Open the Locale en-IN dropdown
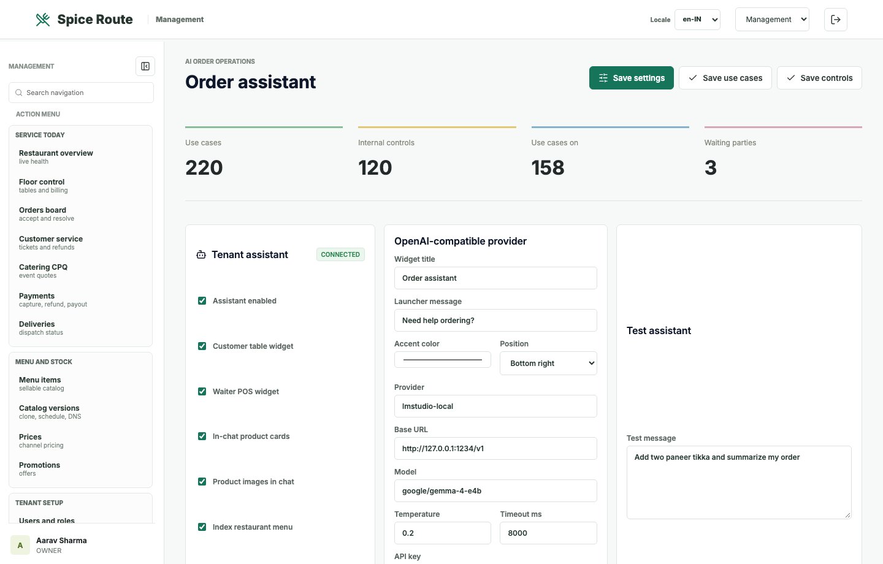The image size is (883, 564). [697, 20]
